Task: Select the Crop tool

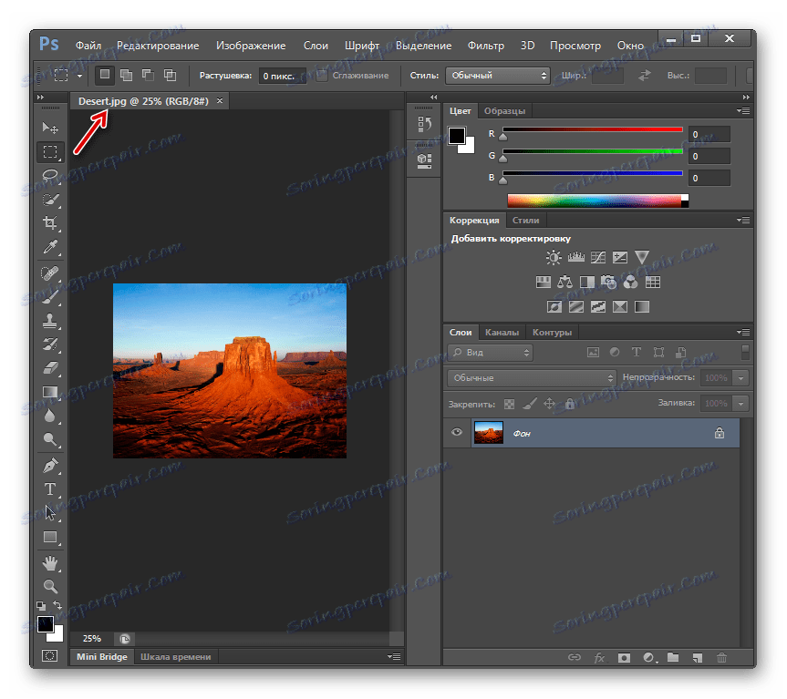Action: pyautogui.click(x=49, y=223)
